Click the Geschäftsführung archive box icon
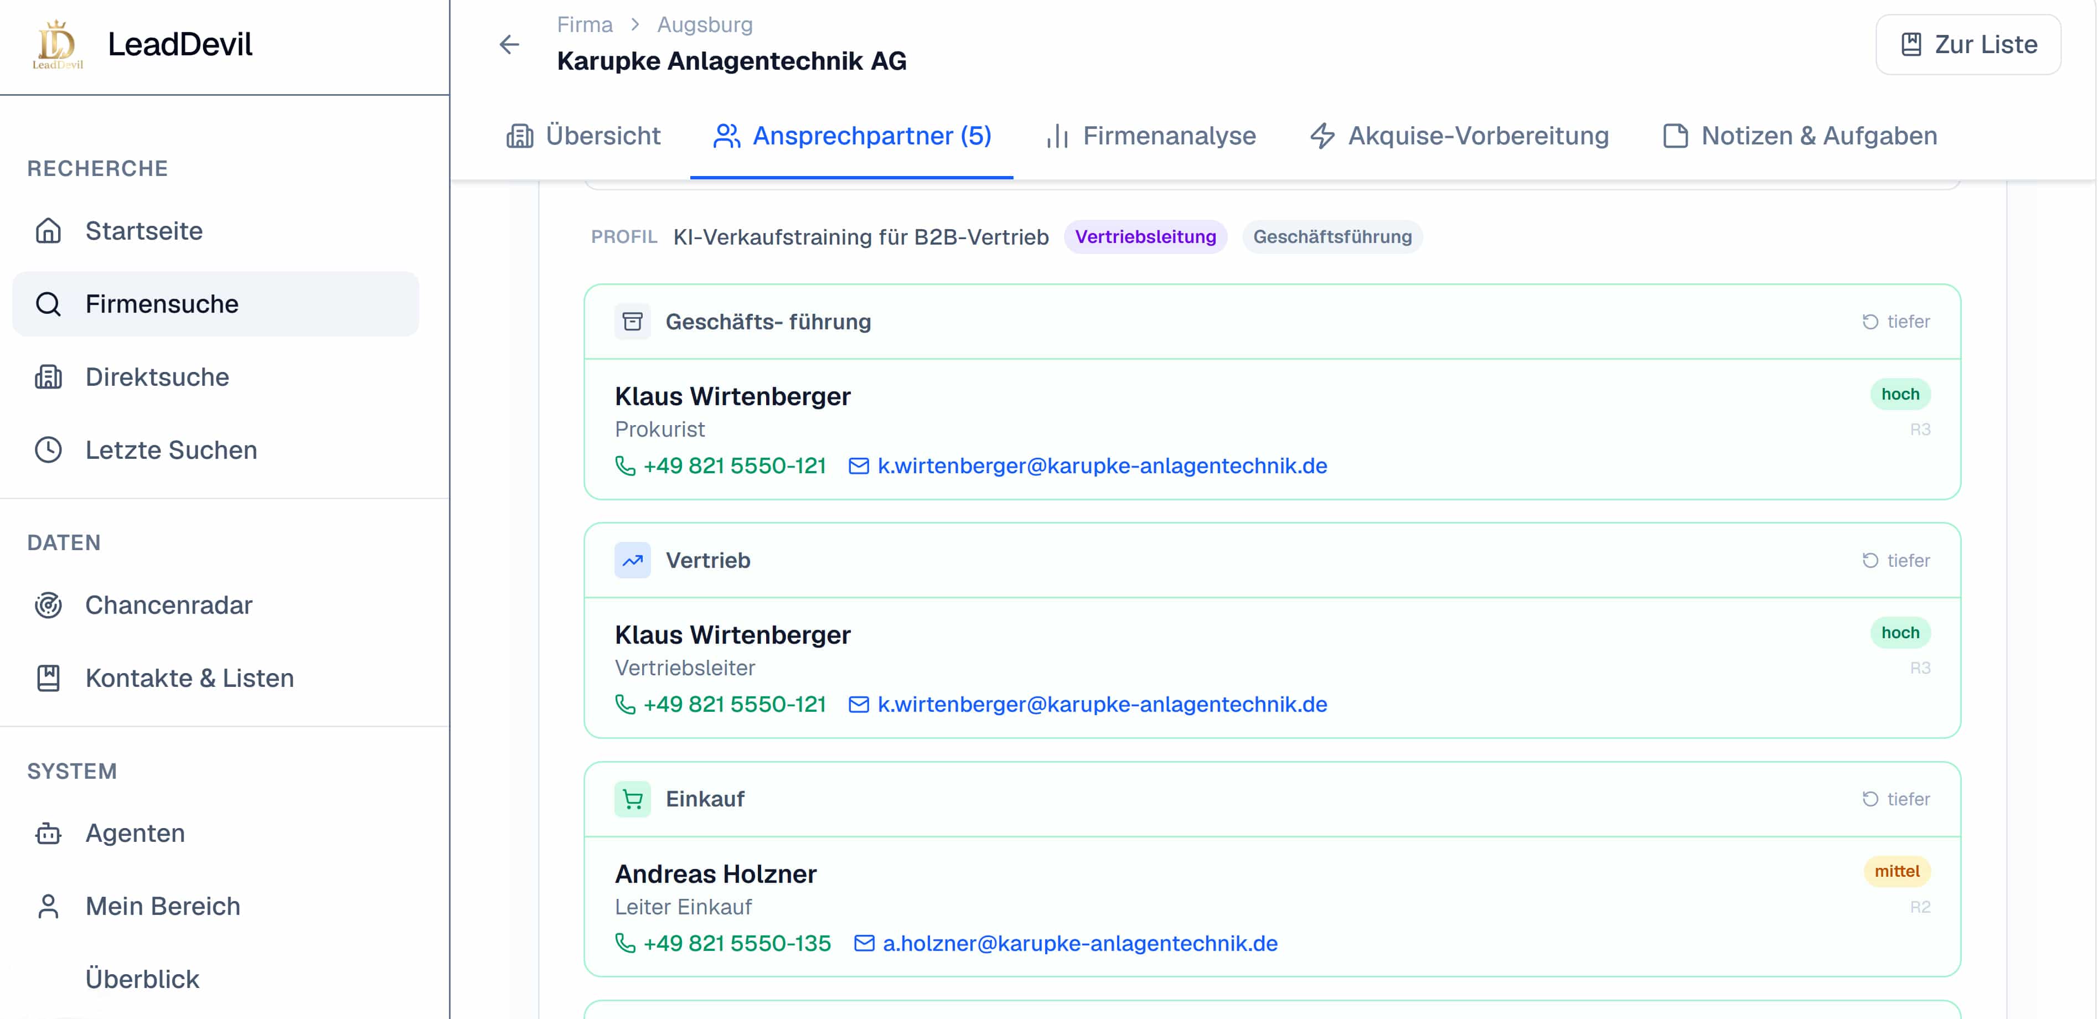Screen dimensions: 2098x1019 point(632,322)
